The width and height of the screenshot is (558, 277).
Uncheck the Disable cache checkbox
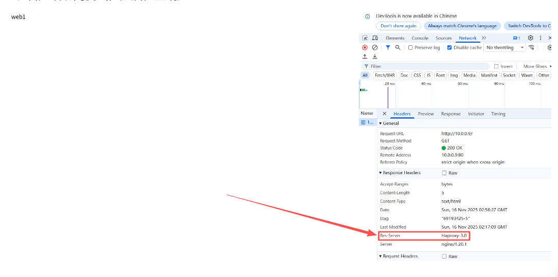449,48
